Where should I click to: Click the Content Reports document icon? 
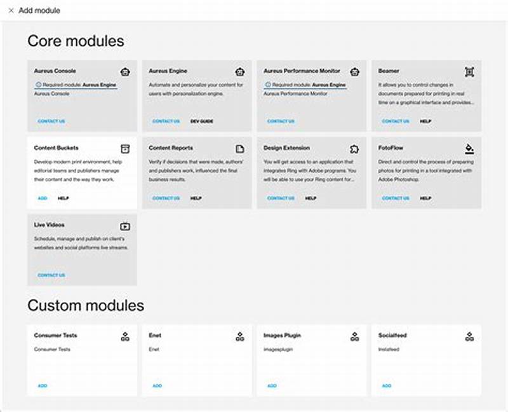(240, 148)
